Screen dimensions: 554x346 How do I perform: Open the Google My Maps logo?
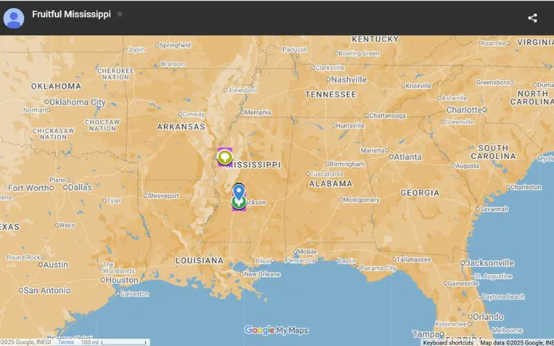[276, 330]
